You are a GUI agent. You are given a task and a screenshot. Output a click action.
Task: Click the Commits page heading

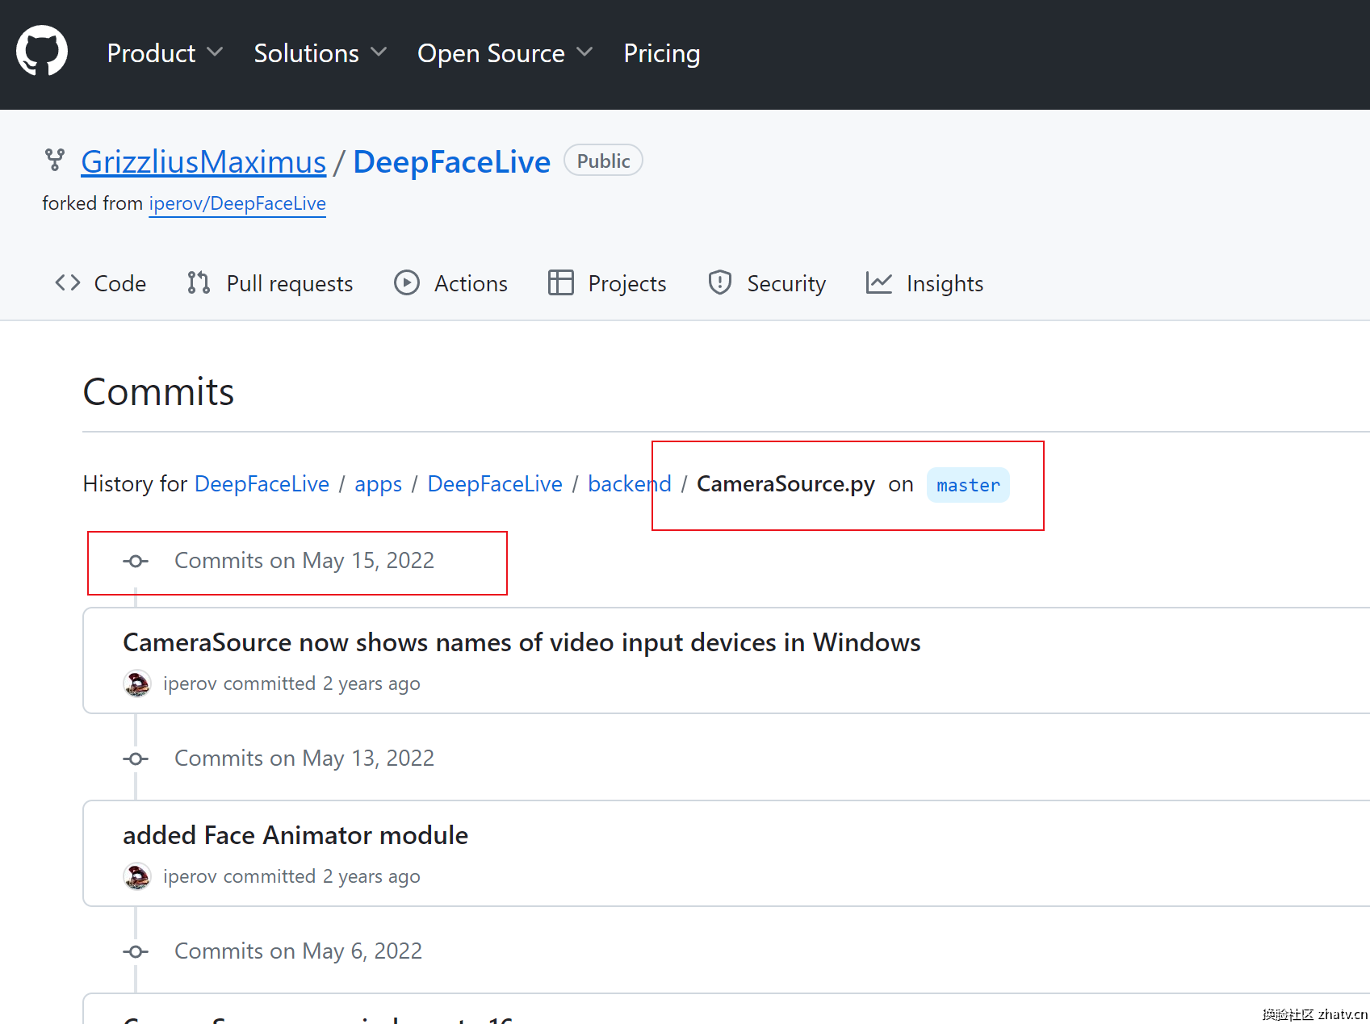tap(158, 391)
